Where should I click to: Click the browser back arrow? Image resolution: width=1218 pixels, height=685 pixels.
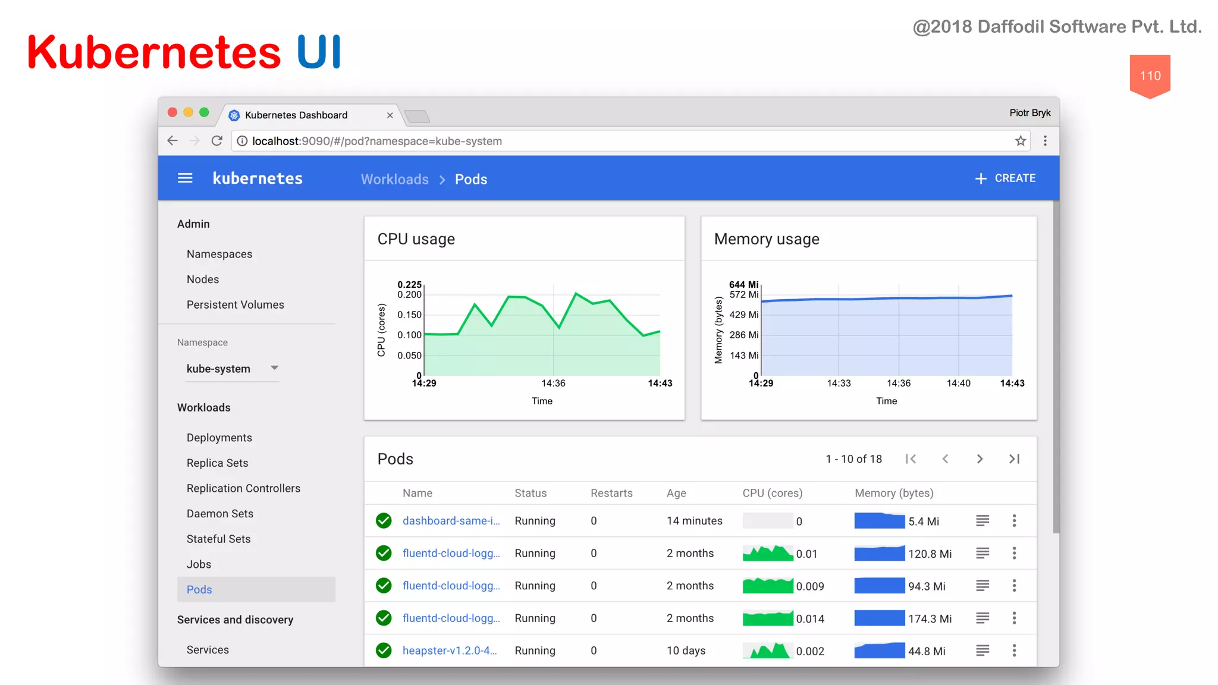[x=172, y=141]
